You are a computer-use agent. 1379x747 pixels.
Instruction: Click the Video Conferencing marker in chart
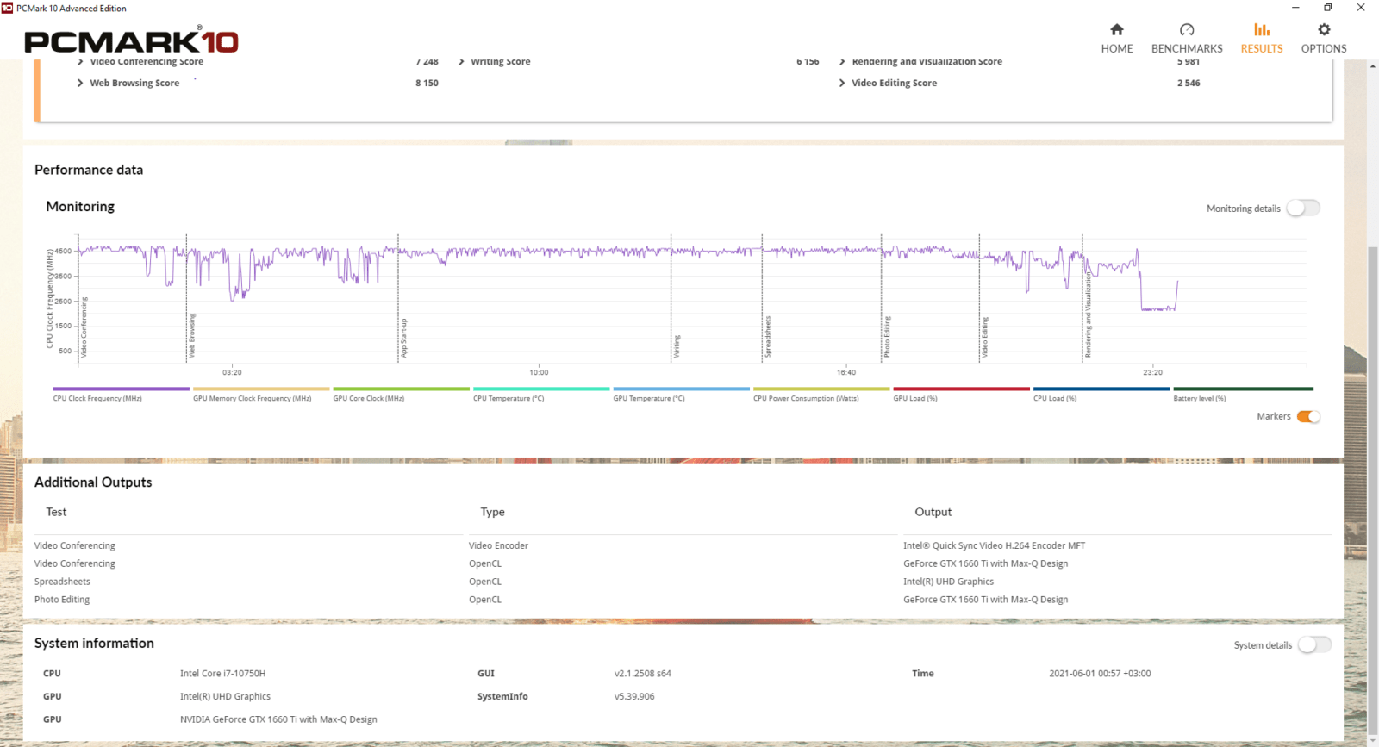pos(84,327)
